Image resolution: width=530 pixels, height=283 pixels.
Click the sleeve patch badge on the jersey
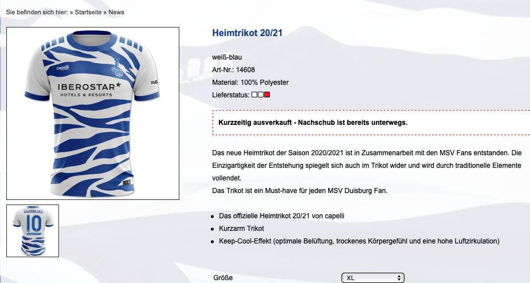pyautogui.click(x=154, y=82)
